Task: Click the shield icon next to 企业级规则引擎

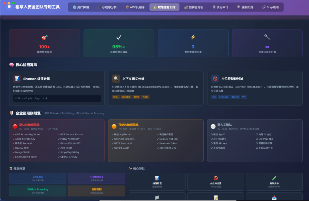Action: click(12, 113)
